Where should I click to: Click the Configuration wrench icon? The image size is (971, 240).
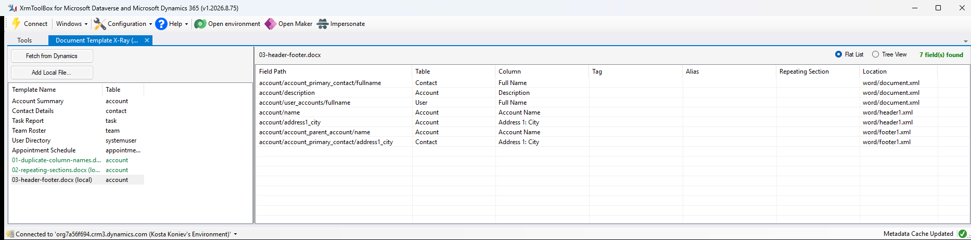[x=99, y=24]
